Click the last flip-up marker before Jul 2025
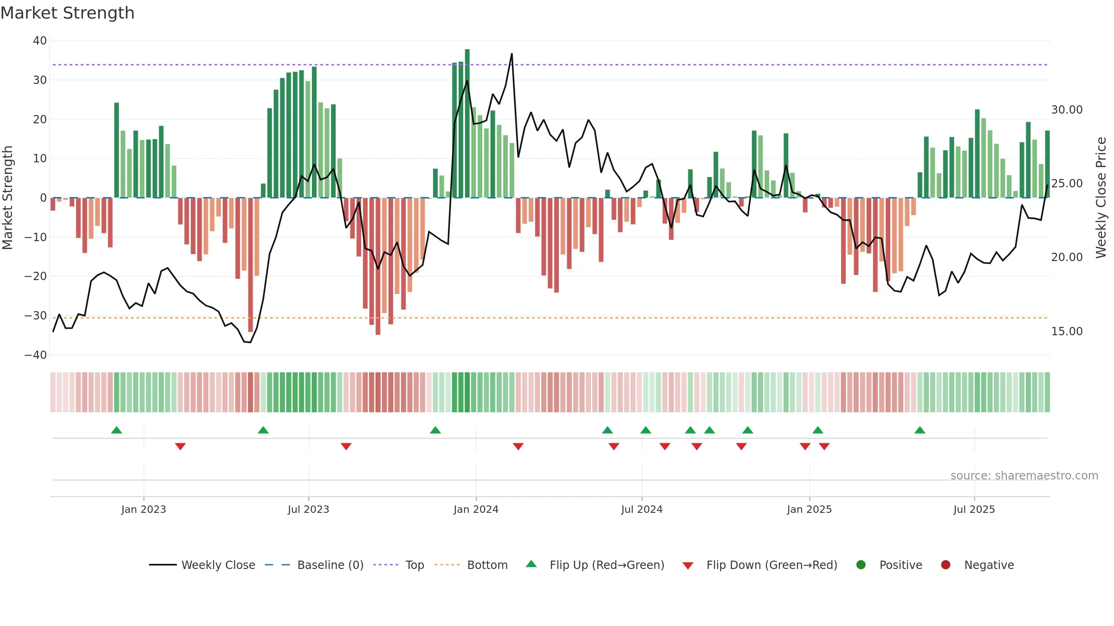The height and width of the screenshot is (626, 1114). (x=920, y=430)
